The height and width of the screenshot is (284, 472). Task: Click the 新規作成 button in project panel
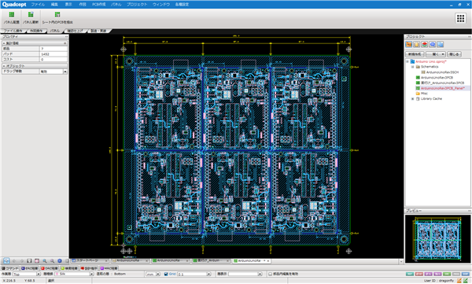(x=415, y=54)
